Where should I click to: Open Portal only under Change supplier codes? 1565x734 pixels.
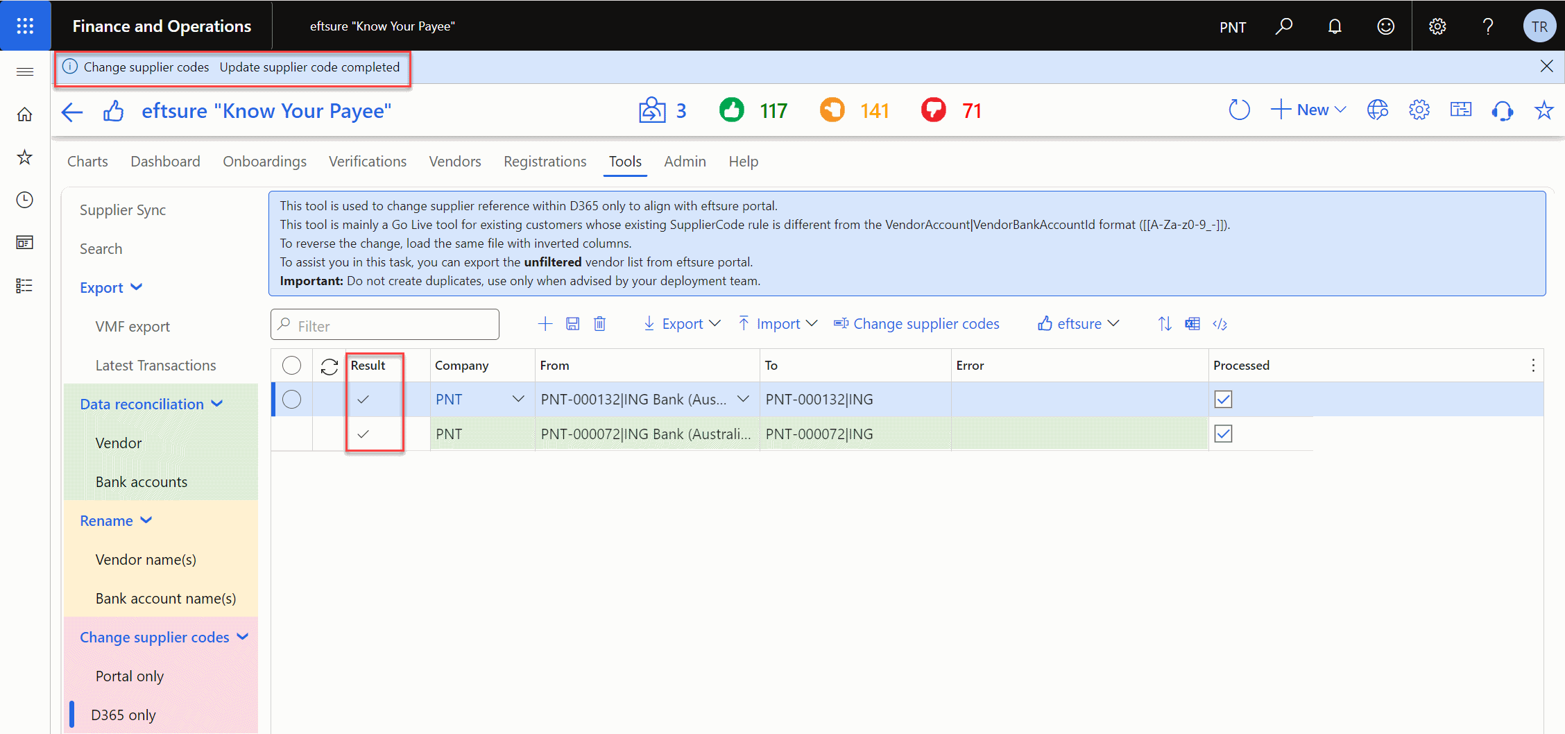click(x=130, y=676)
